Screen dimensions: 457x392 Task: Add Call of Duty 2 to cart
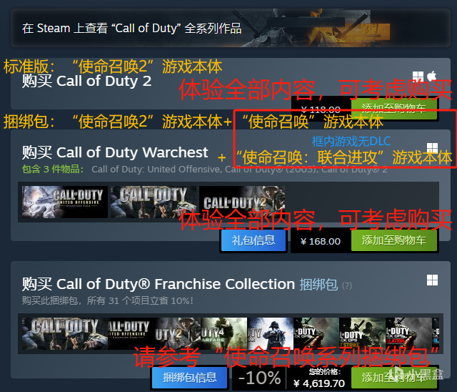(393, 109)
